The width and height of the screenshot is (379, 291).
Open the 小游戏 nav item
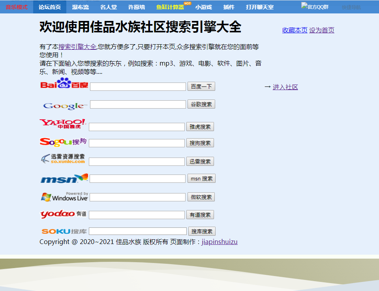[x=204, y=7]
